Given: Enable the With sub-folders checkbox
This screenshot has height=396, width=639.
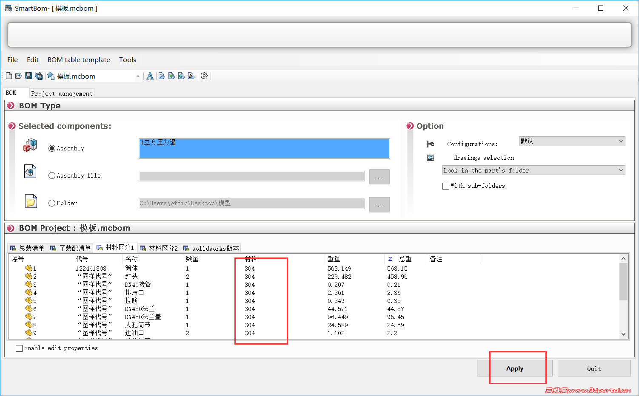Looking at the screenshot, I should (x=446, y=186).
